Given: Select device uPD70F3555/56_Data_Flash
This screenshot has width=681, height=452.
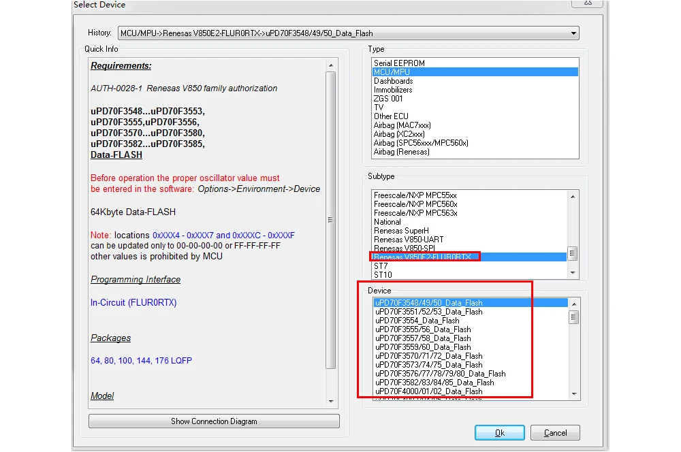Looking at the screenshot, I should coord(471,329).
